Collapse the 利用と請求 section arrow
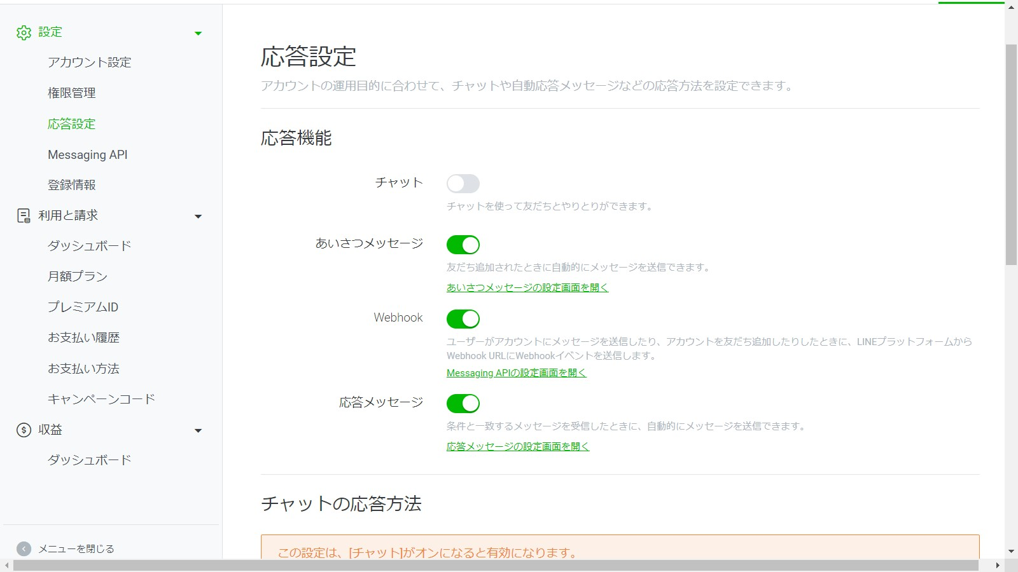This screenshot has width=1018, height=572. (x=198, y=217)
